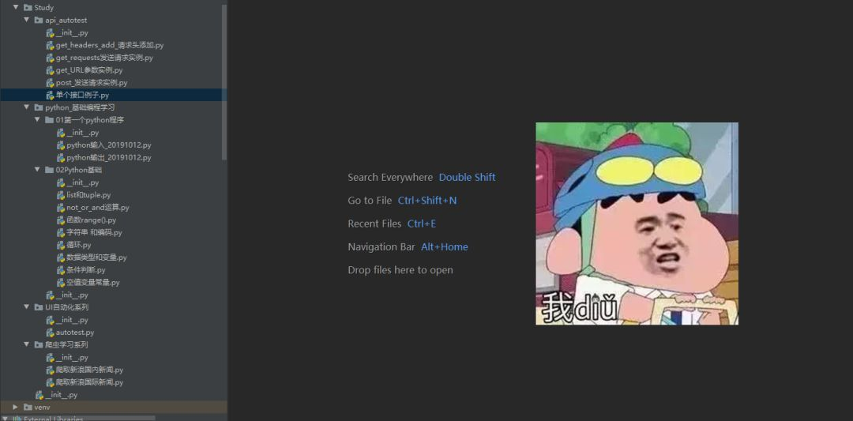Select file 空值变量常量.py
This screenshot has width=853, height=421.
(x=93, y=282)
